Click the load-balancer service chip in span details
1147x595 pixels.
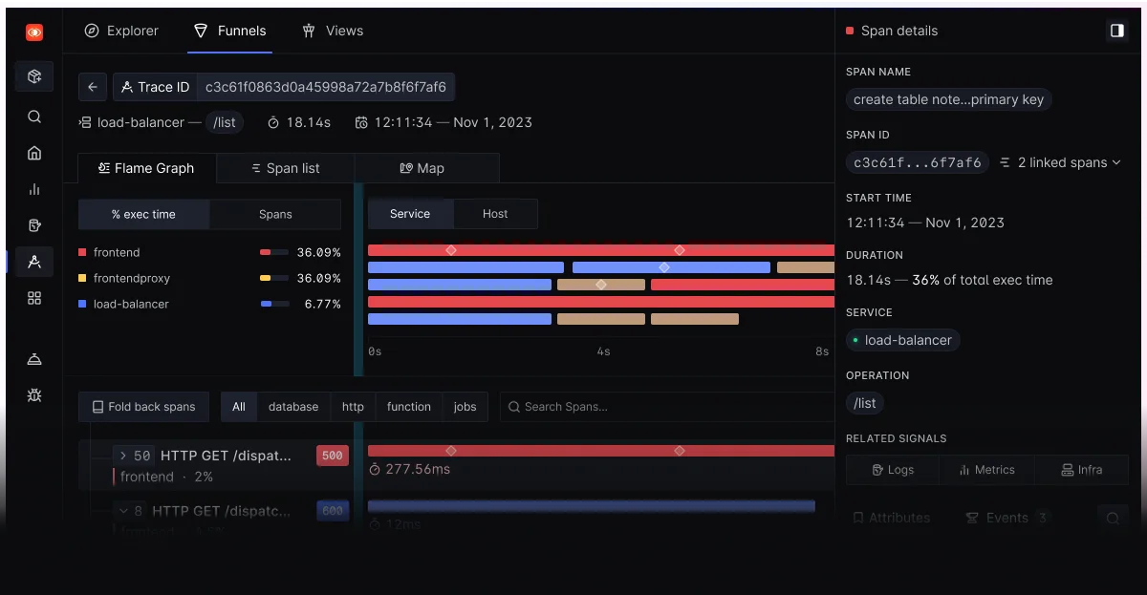point(903,340)
